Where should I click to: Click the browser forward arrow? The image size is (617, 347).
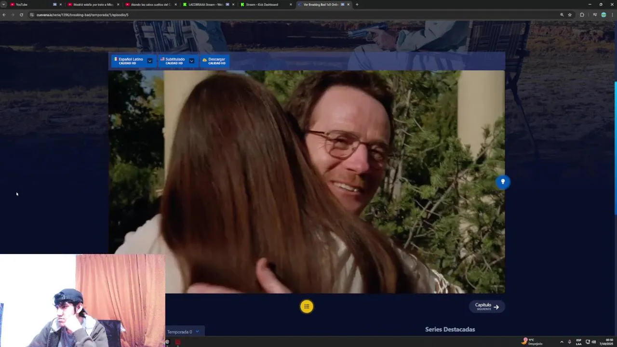[x=13, y=15]
